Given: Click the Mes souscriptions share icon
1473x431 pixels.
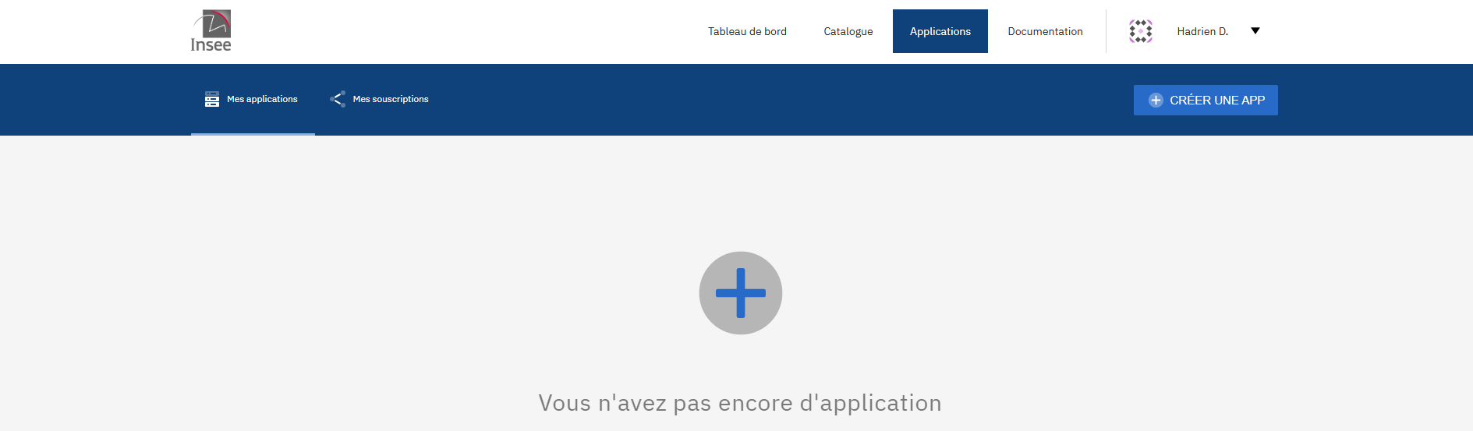Looking at the screenshot, I should click(x=338, y=99).
